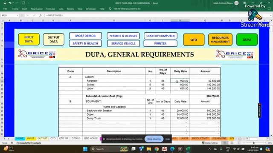Screen dimensions: 273x153
Task: Click the Ribbon Display Options icon in title bar
Action: (x=244, y=3)
